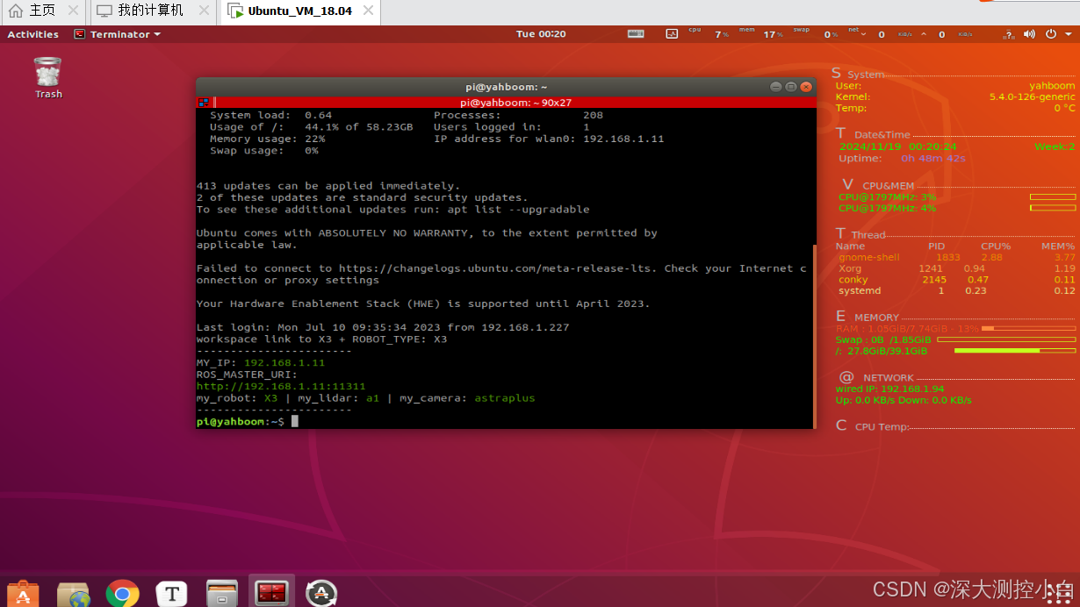This screenshot has height=607, width=1080.
Task: Click http://192.168.1.11:11311 in terminal
Action: (x=281, y=386)
